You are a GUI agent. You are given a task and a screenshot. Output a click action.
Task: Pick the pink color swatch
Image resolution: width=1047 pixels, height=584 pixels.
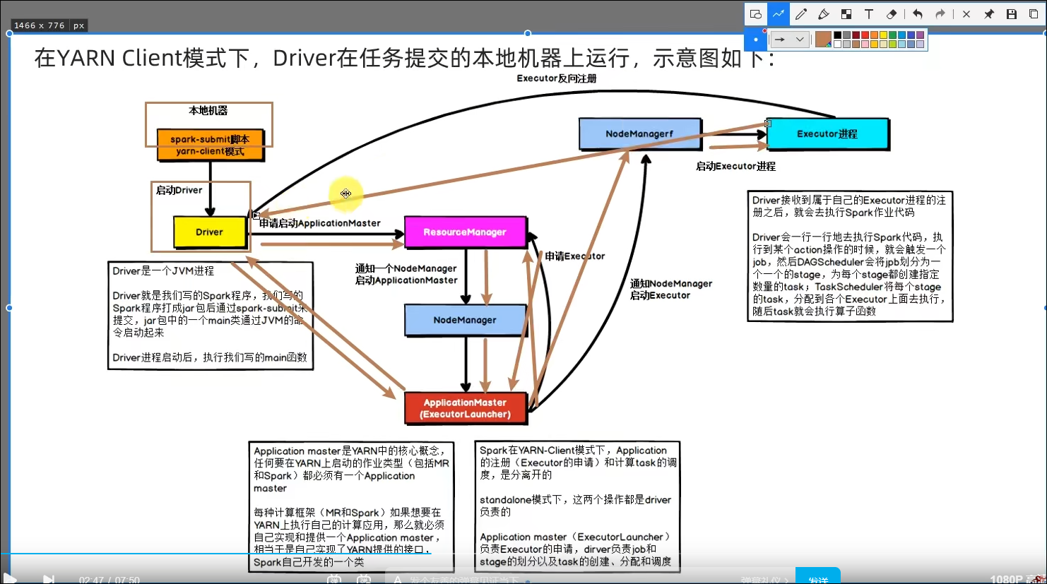click(x=865, y=44)
